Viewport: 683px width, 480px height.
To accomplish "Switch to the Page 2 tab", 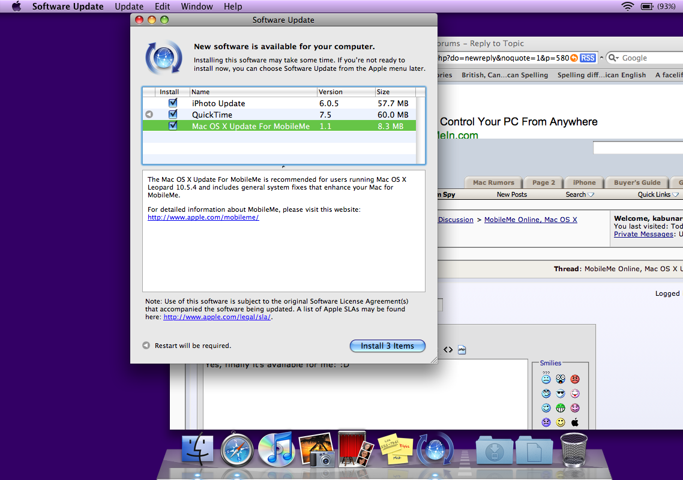I will pyautogui.click(x=544, y=182).
